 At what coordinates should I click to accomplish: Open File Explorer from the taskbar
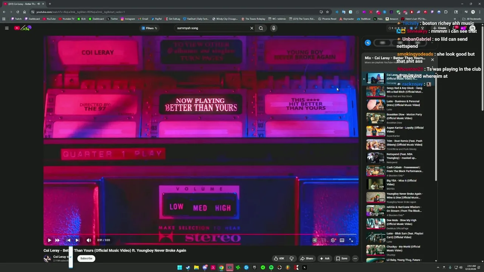[x=196, y=267]
